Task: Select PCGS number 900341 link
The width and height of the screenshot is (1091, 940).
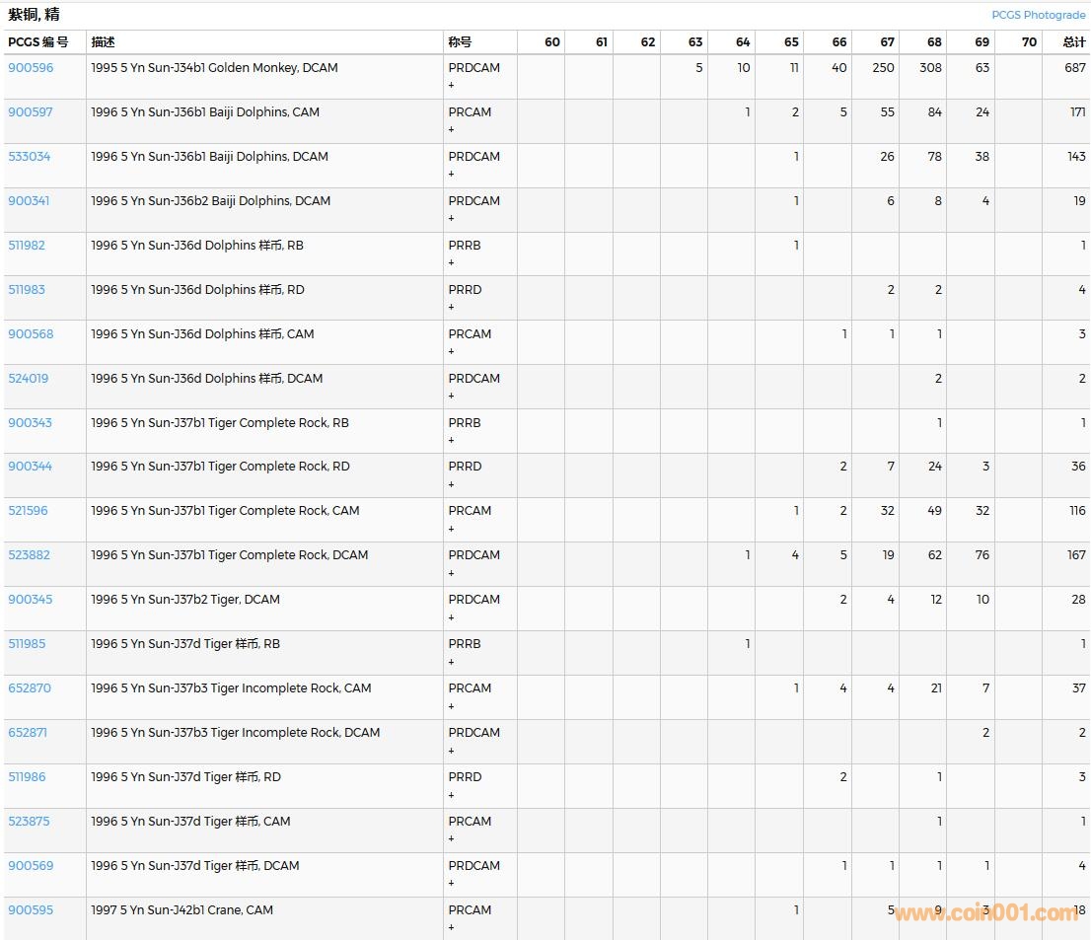Action: click(x=29, y=201)
